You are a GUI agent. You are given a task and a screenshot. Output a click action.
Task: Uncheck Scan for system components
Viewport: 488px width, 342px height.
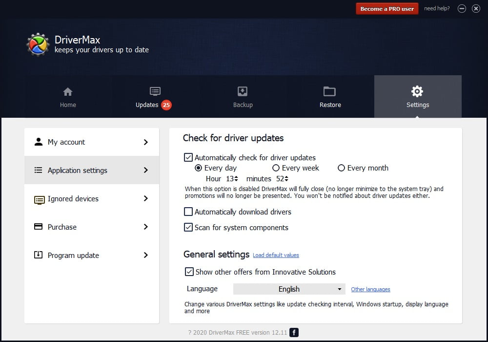[188, 228]
